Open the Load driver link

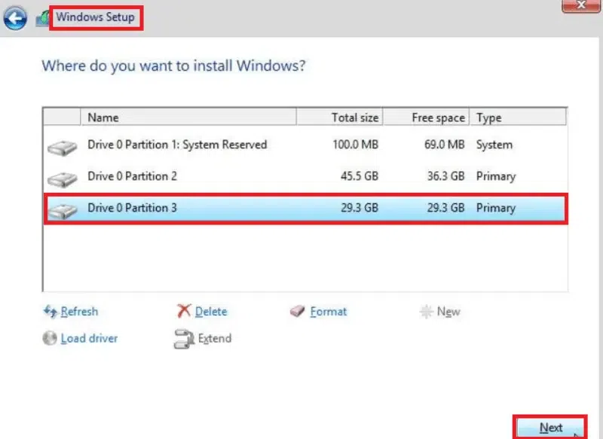tap(89, 338)
